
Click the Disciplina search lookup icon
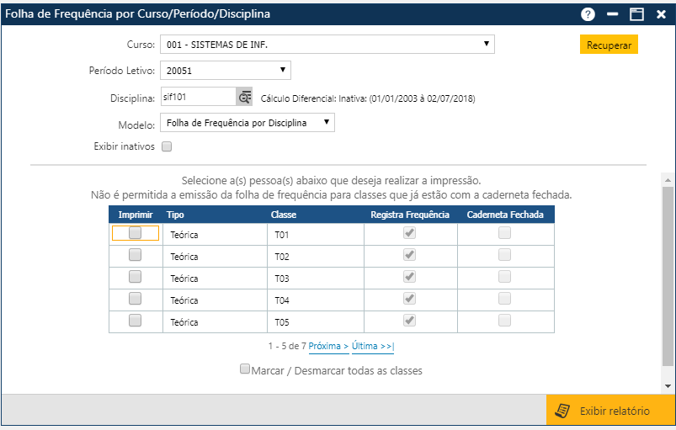(244, 98)
